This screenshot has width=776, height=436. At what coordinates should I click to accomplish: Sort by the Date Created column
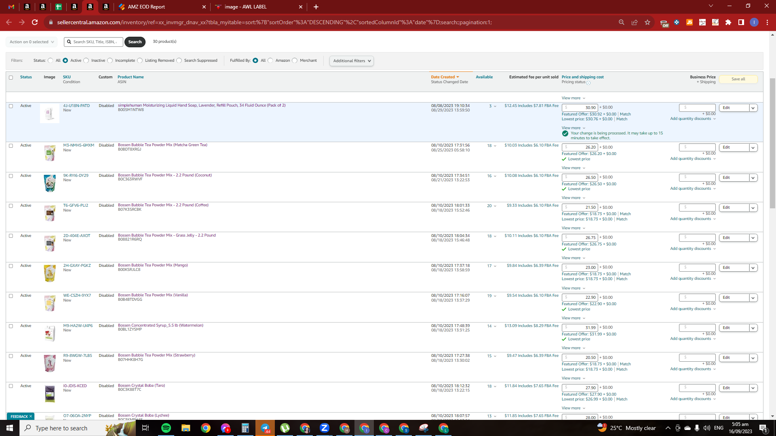(x=445, y=77)
